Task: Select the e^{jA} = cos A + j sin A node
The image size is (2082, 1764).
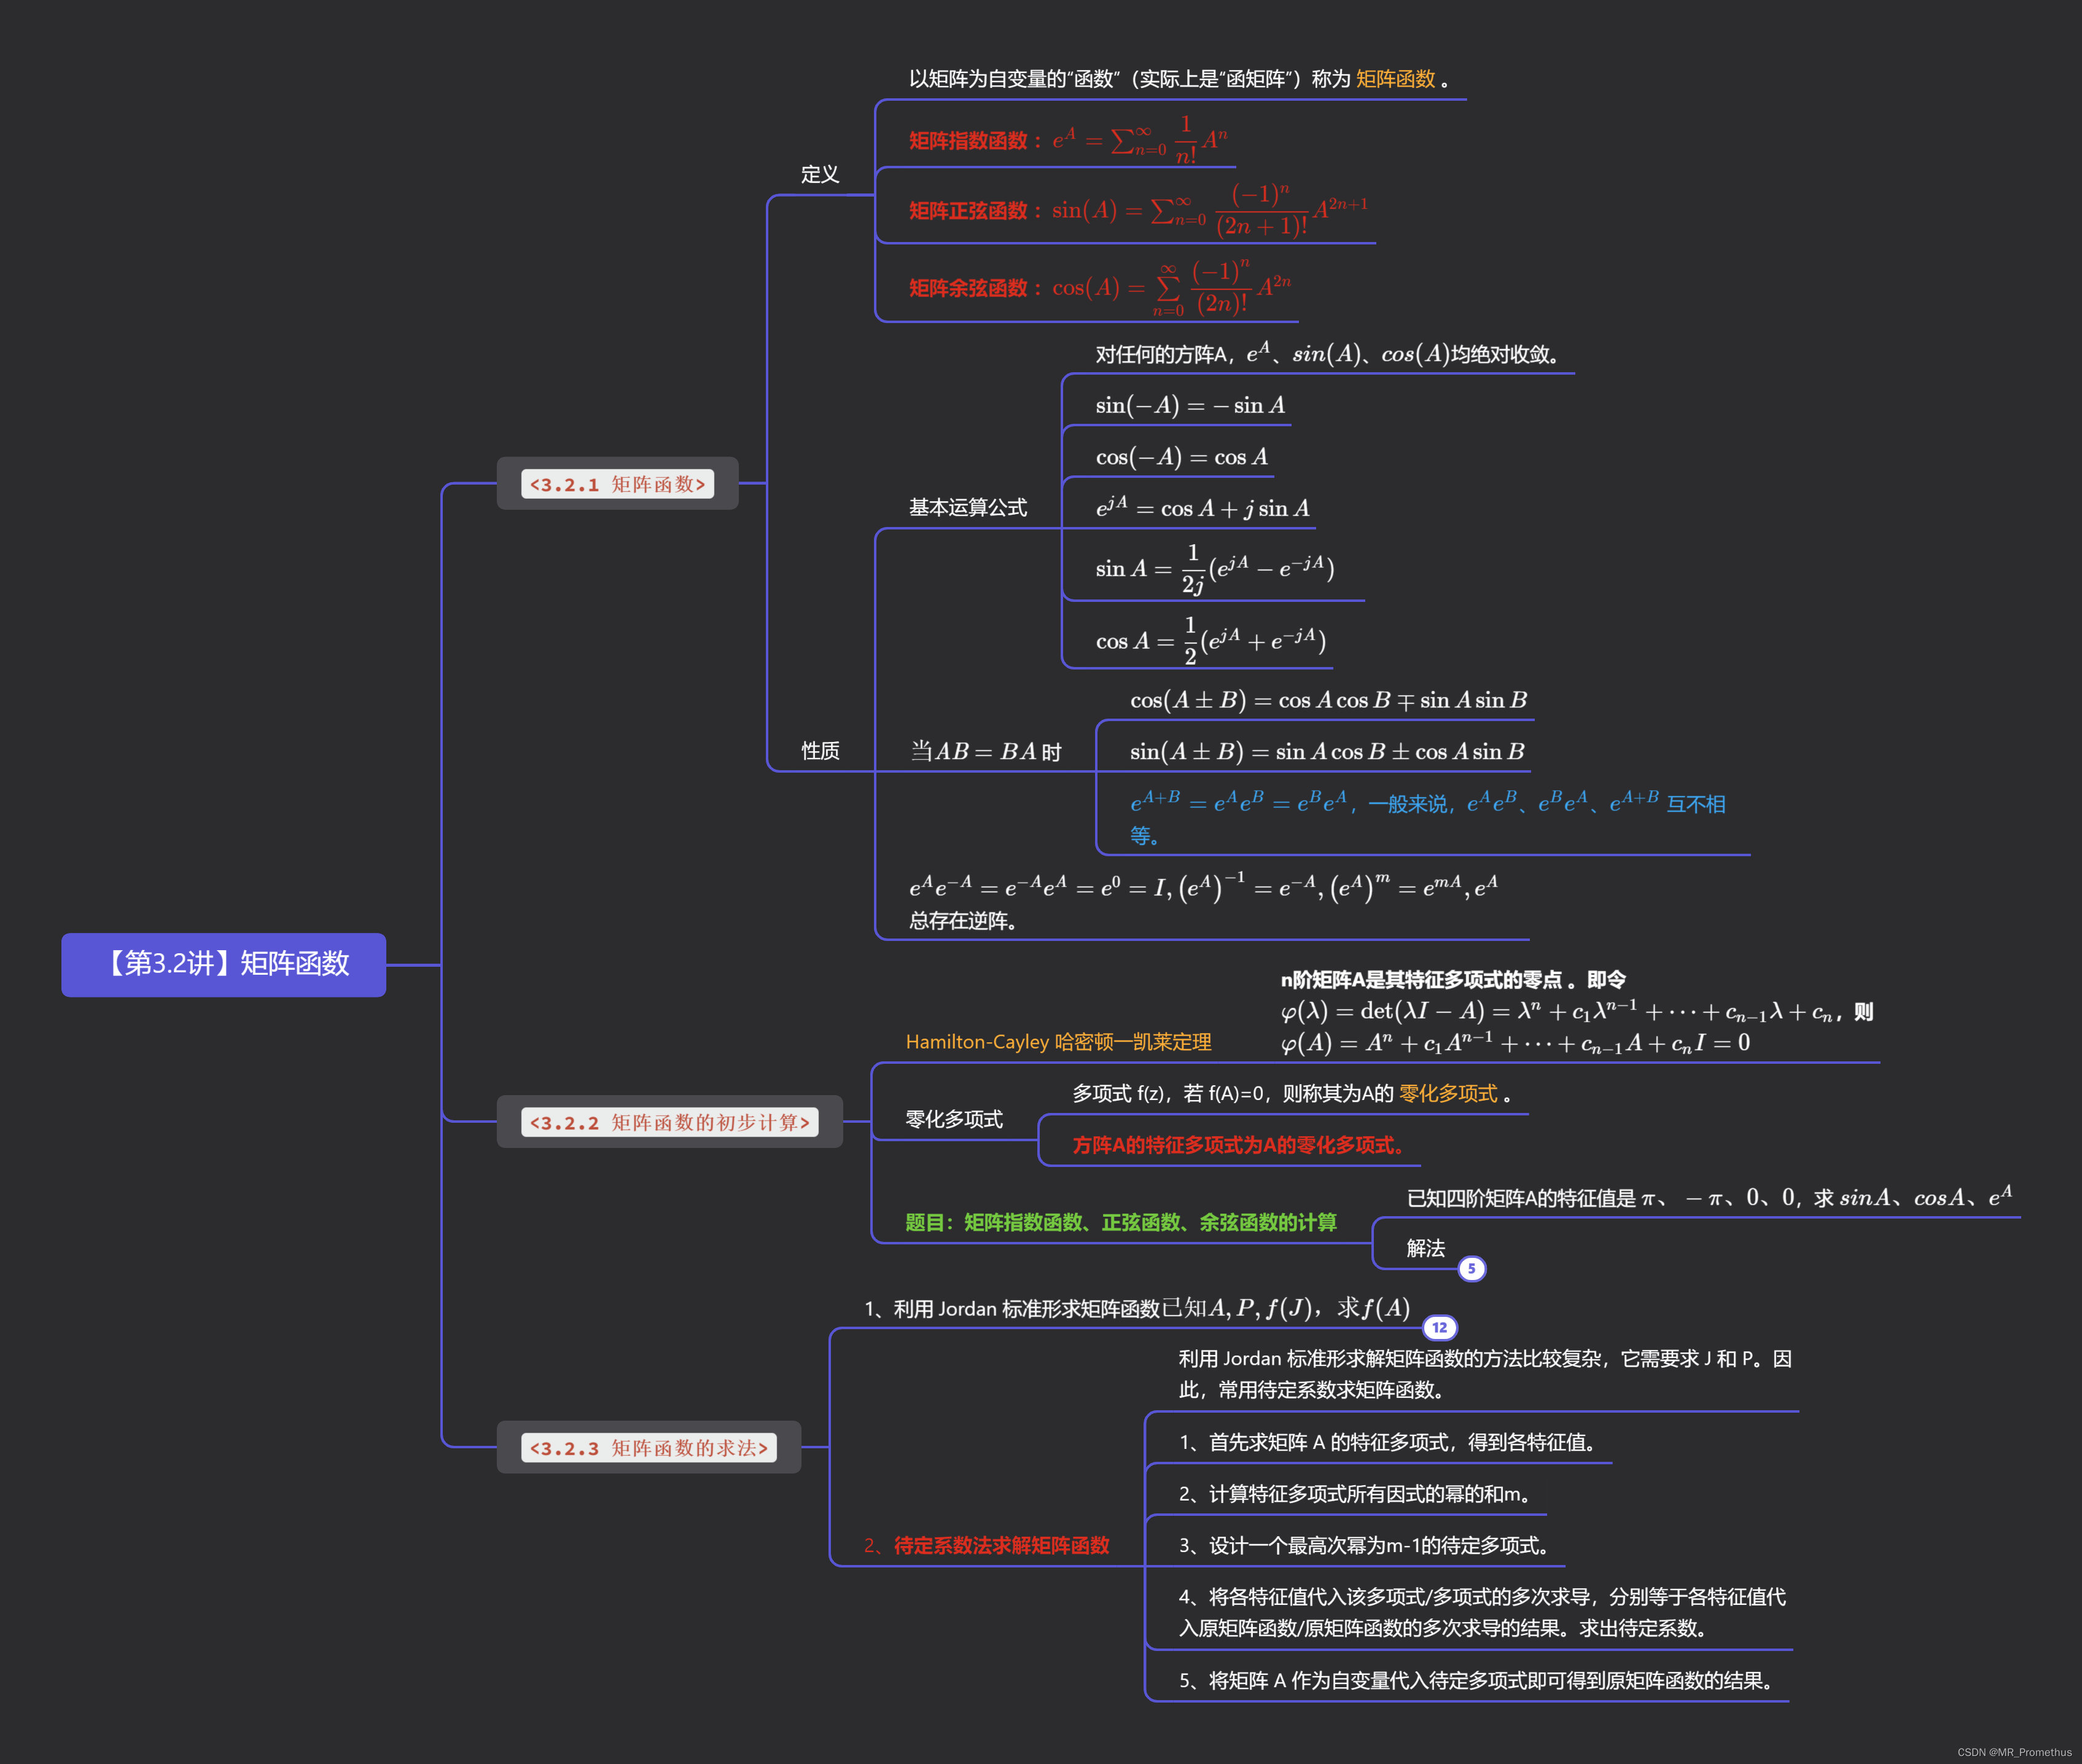Action: (x=1202, y=508)
